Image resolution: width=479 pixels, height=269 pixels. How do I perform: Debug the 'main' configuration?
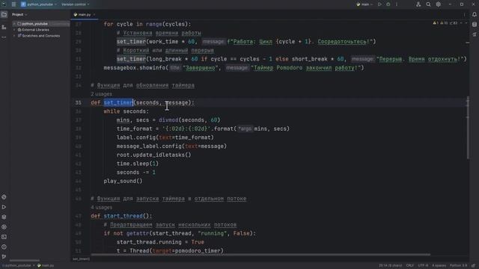pos(388,4)
